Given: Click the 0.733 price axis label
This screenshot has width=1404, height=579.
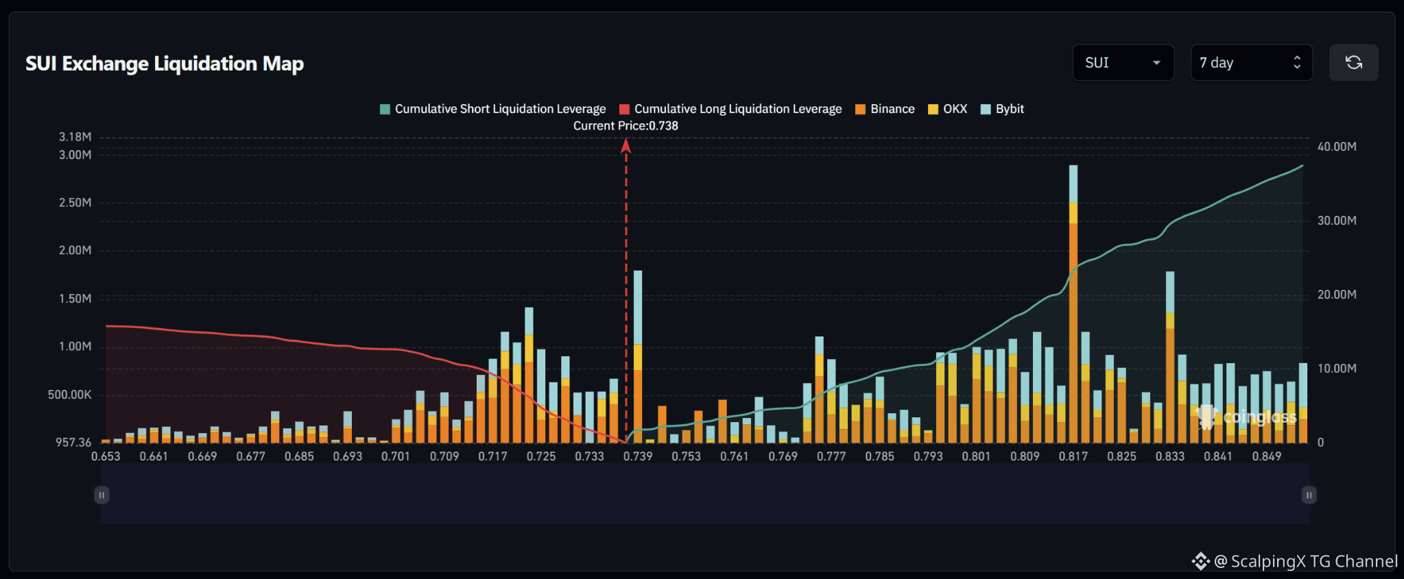Looking at the screenshot, I should 589,456.
